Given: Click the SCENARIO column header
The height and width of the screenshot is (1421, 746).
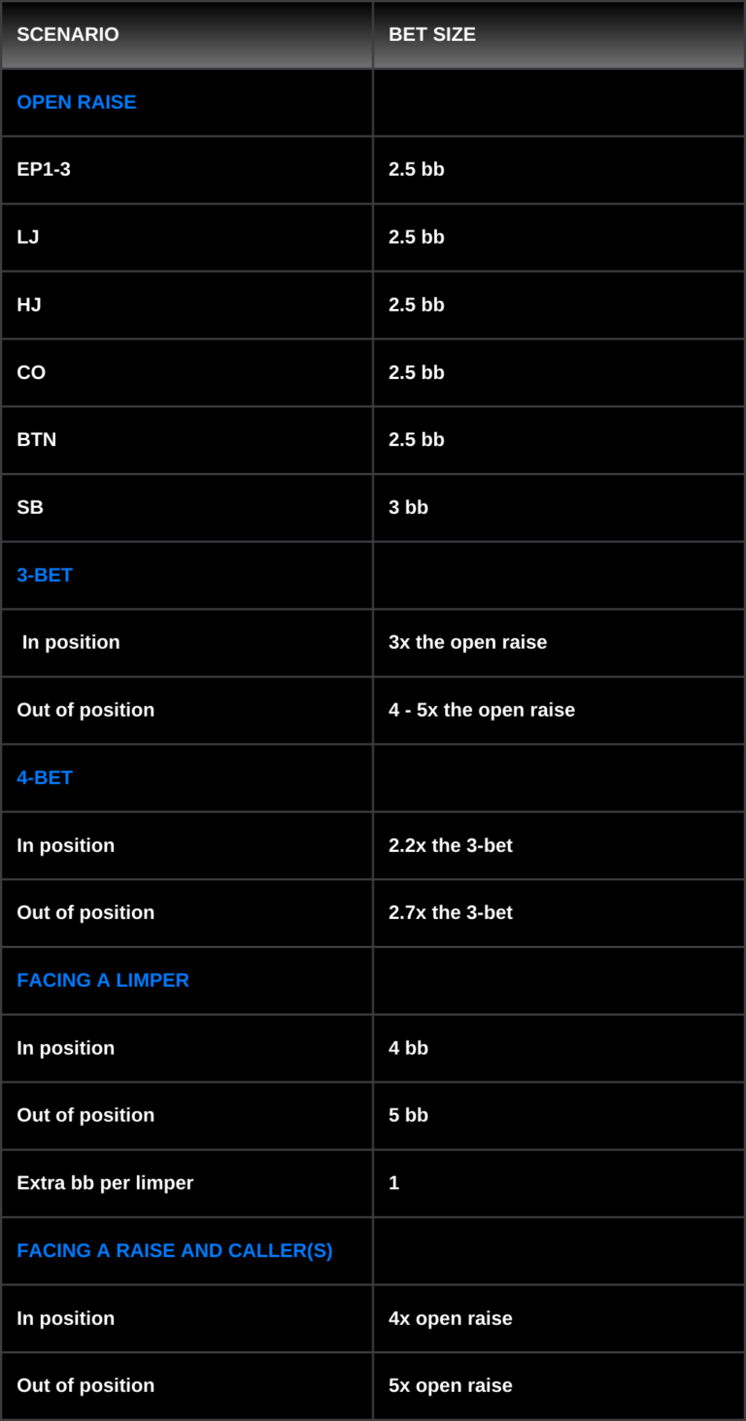Looking at the screenshot, I should (x=68, y=35).
